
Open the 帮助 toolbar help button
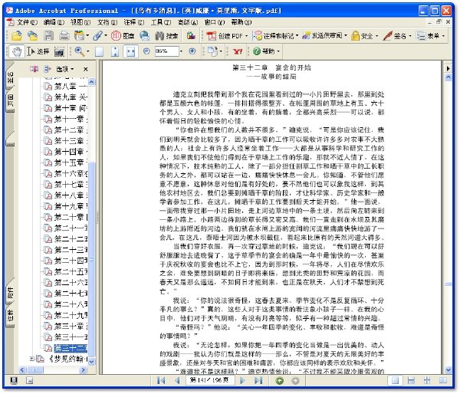[x=266, y=51]
